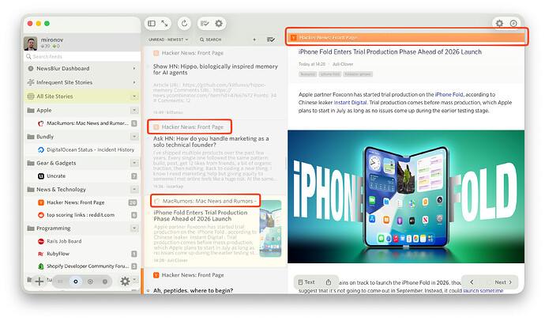Viewport: 545px width, 321px height.
Task: Open Ah, peptides. where to begin? story
Action: tap(193, 290)
